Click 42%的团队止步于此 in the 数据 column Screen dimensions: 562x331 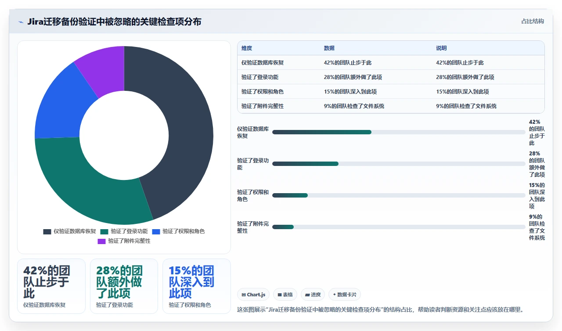[348, 63]
